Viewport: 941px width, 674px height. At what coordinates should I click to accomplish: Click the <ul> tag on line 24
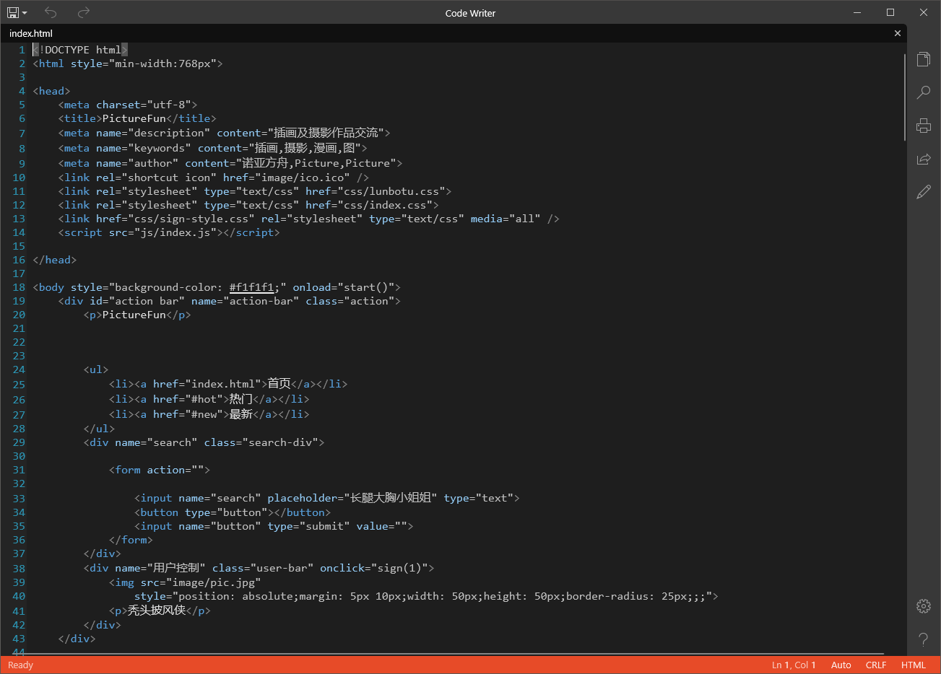[x=96, y=369]
